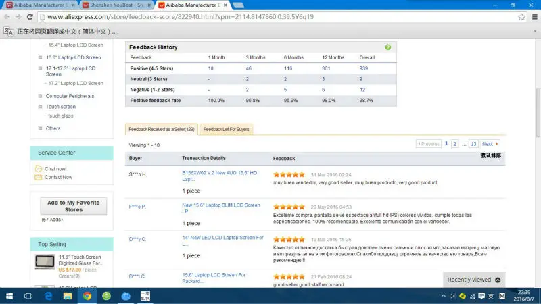Image resolution: width=541 pixels, height=304 pixels.
Task: Click Overall positive count 939
Action: coord(363,68)
